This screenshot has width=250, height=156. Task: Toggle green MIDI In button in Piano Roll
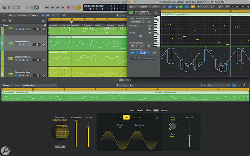pos(181,7)
